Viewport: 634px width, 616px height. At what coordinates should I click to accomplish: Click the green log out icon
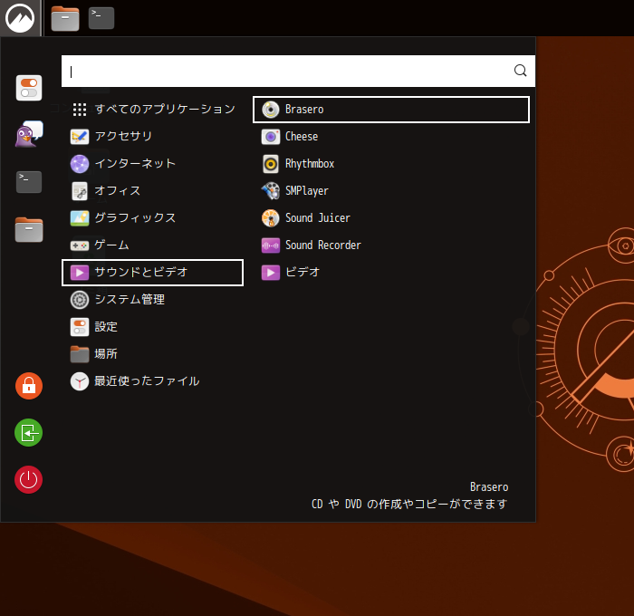[x=29, y=433]
